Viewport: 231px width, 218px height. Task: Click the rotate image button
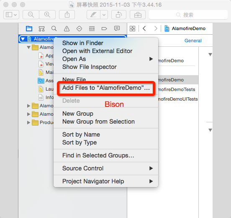119,15
